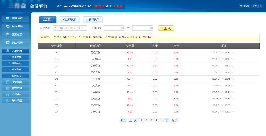Expand the 产品中心 sidebar section
266x136 pixels.
click(16, 94)
